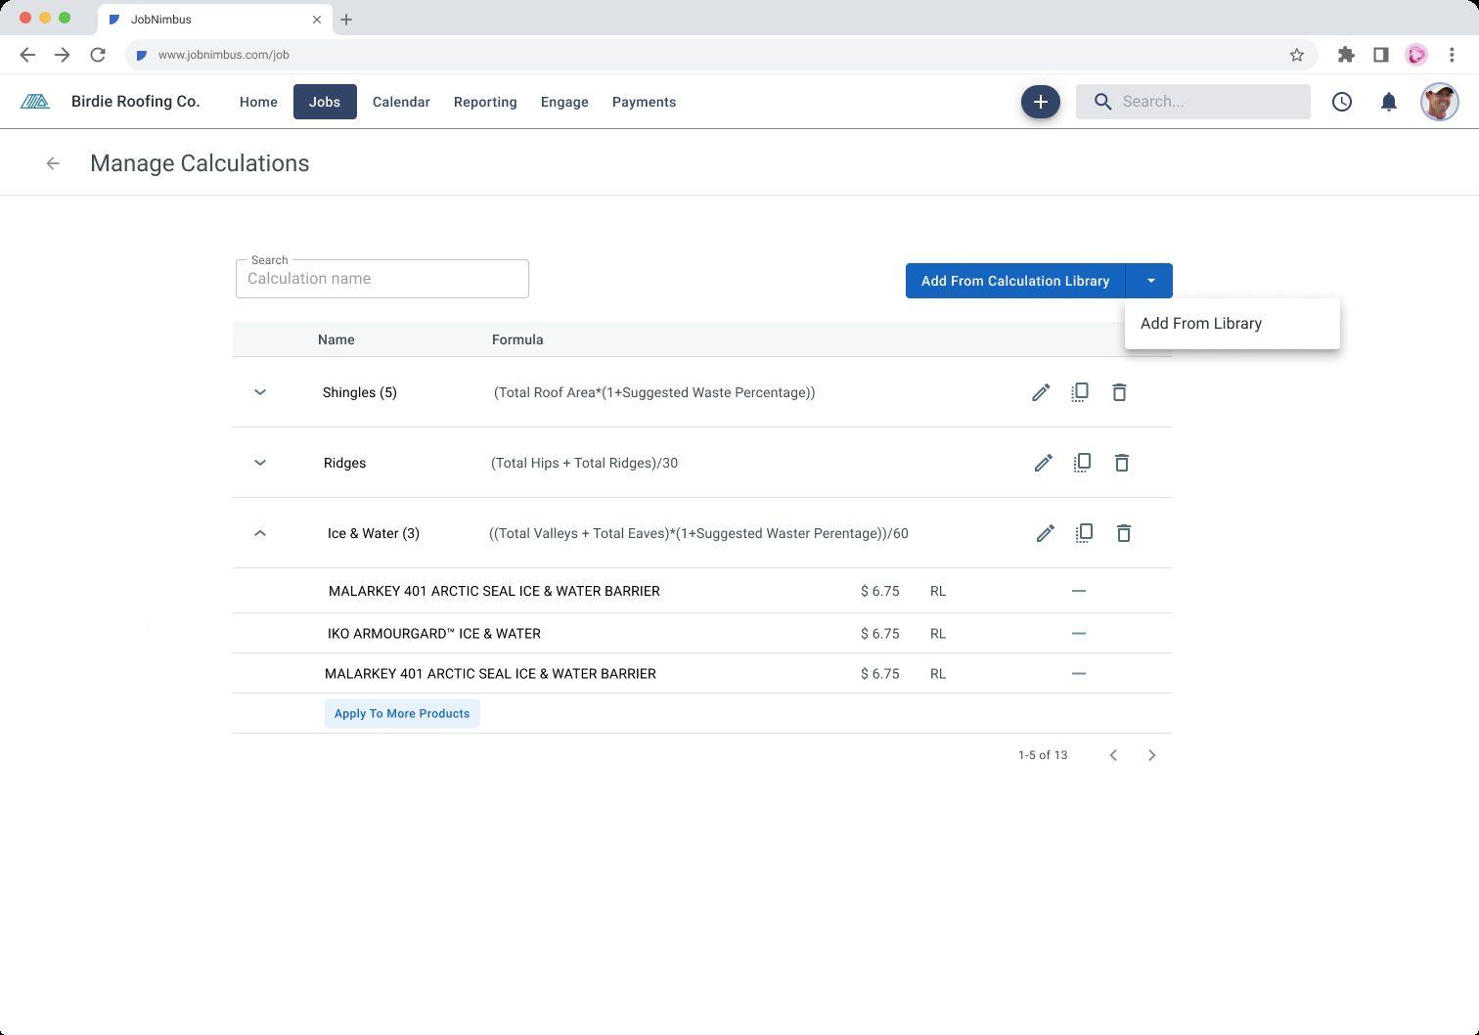Click the Ridges formula text
1479x1035 pixels.
(x=584, y=463)
